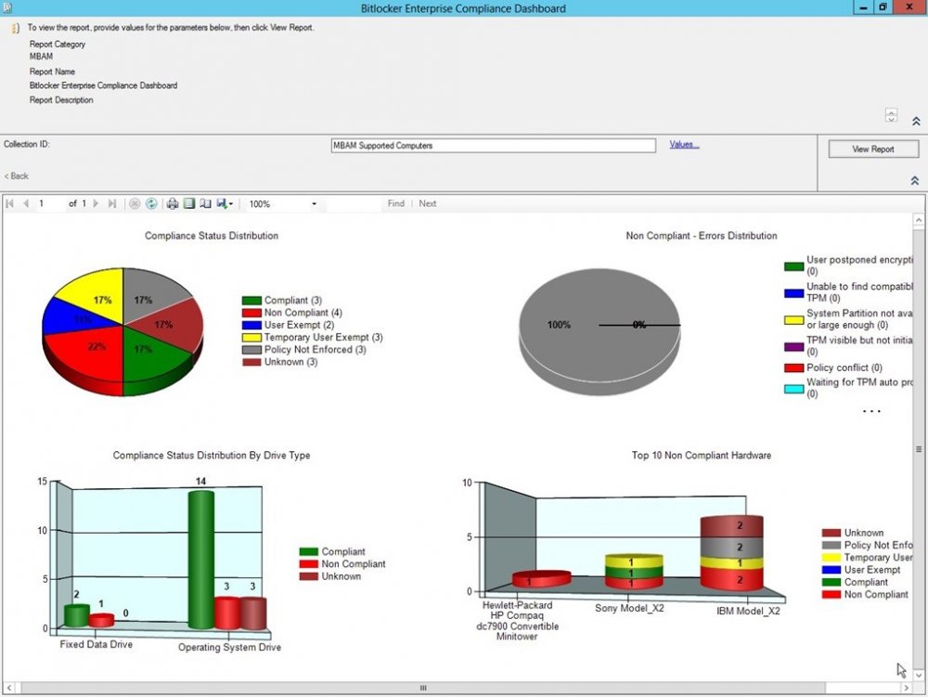Click the Hewlett-Packard HP Compaq bar
Image resolution: width=928 pixels, height=697 pixels.
pyautogui.click(x=542, y=579)
